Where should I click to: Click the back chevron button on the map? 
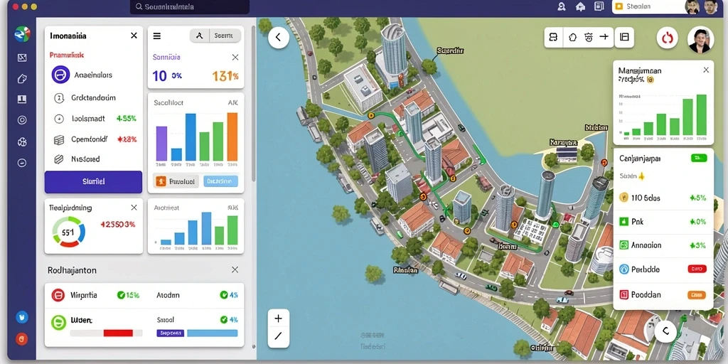[x=279, y=38]
